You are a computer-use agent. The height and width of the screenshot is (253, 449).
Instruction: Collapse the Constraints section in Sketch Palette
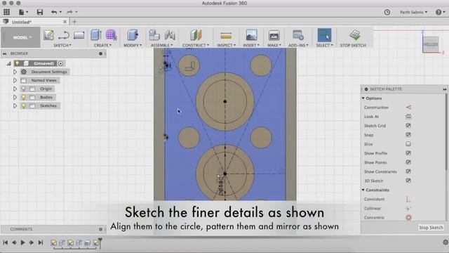pos(363,190)
